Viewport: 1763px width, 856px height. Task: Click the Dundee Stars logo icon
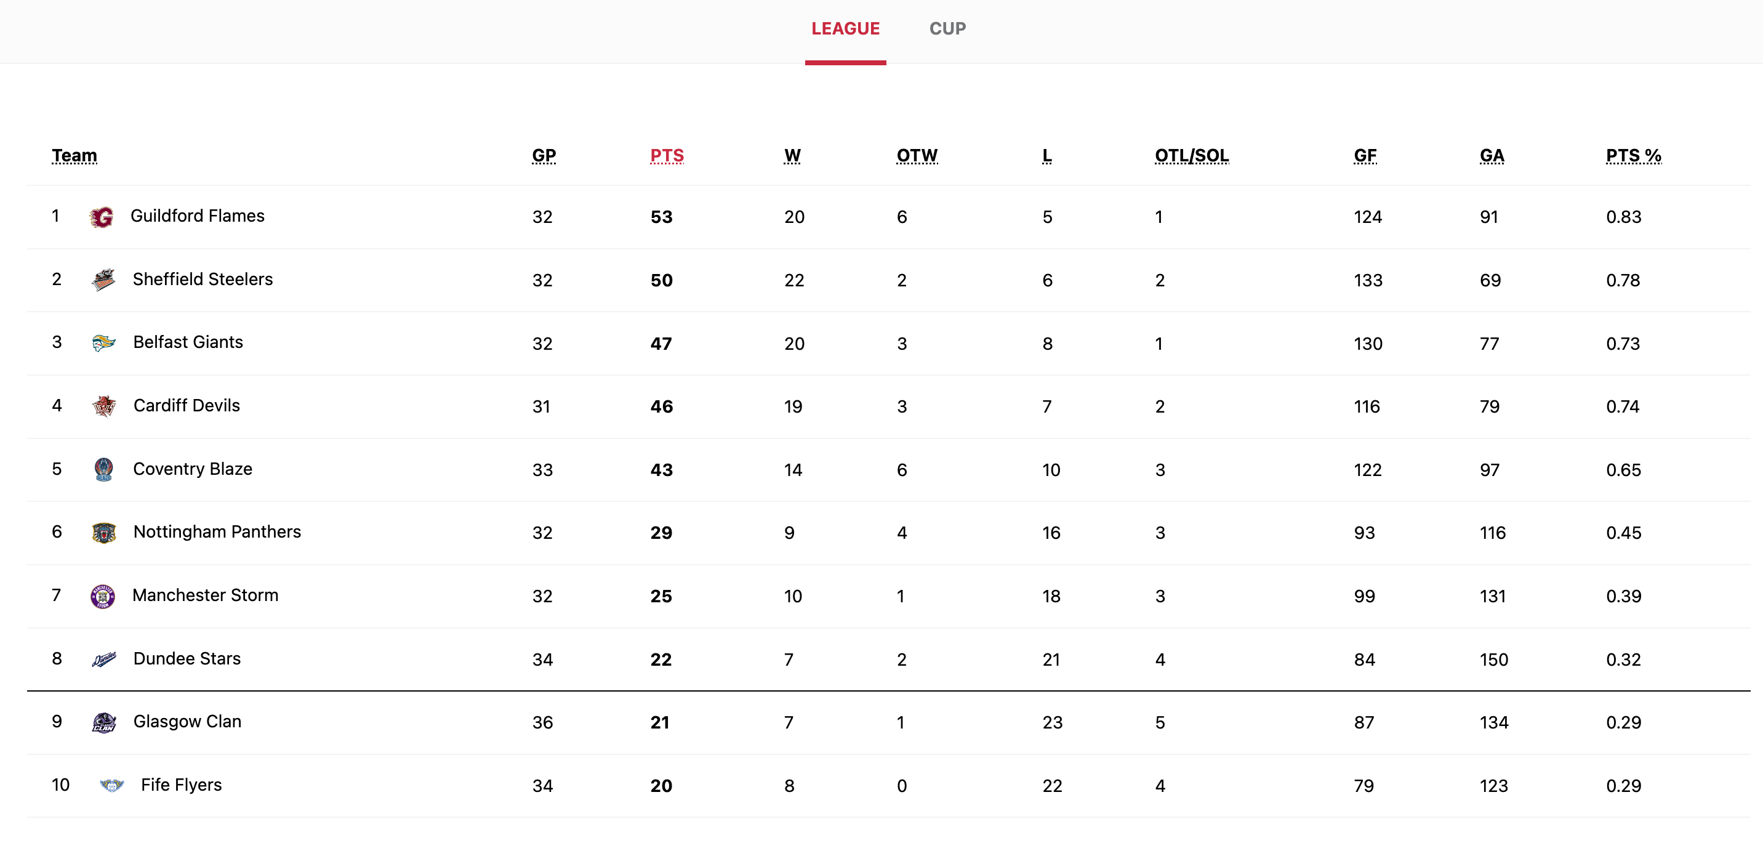(x=104, y=660)
